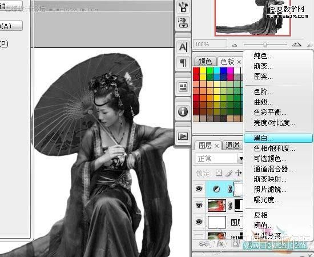314x257 pixels.
Task: Close the 图层 tab with its x
Action: [216, 146]
